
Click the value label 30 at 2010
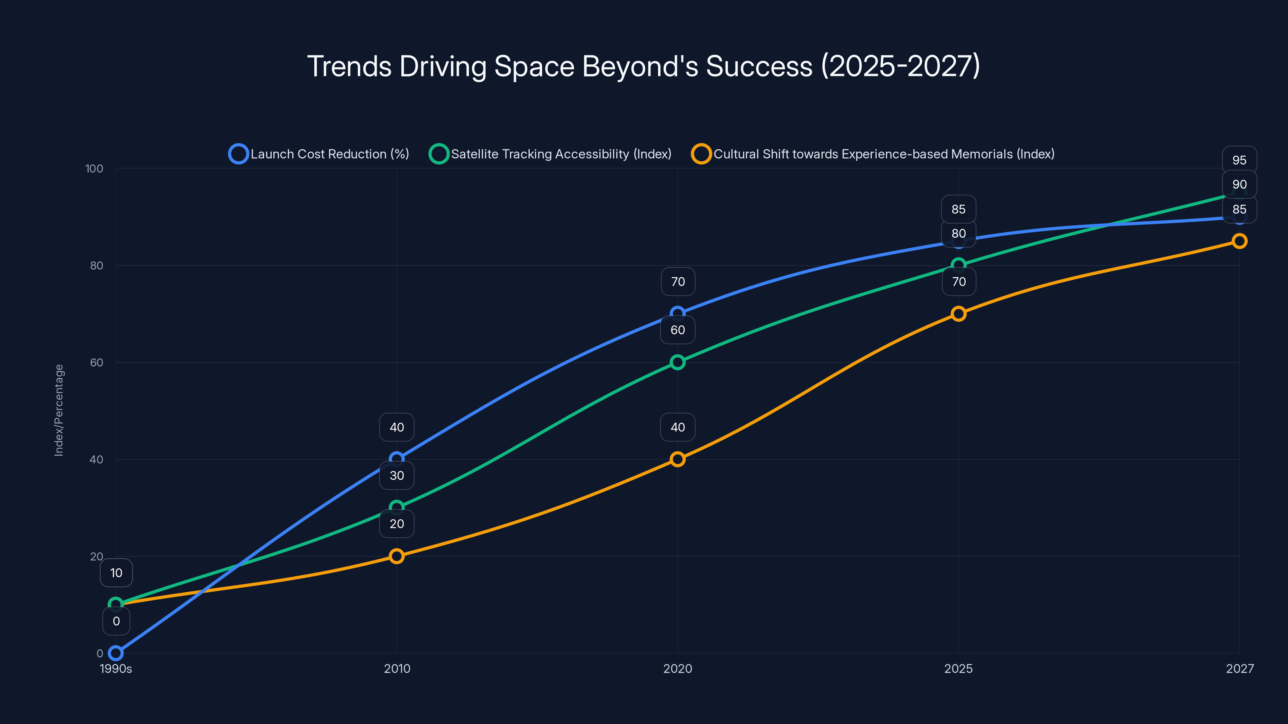[x=396, y=476]
